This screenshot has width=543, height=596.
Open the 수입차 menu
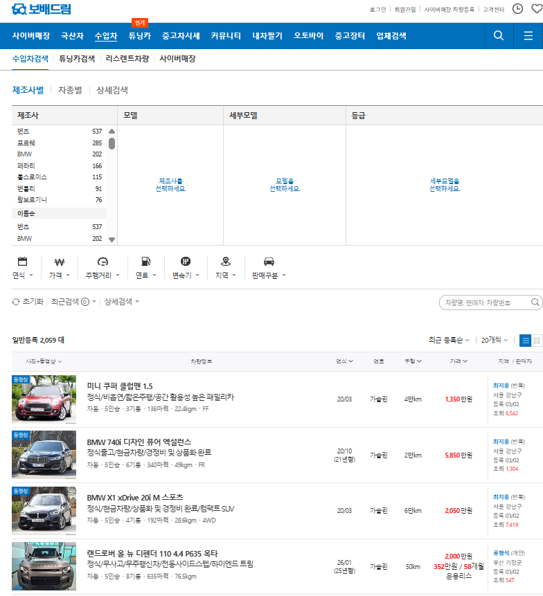pos(106,36)
